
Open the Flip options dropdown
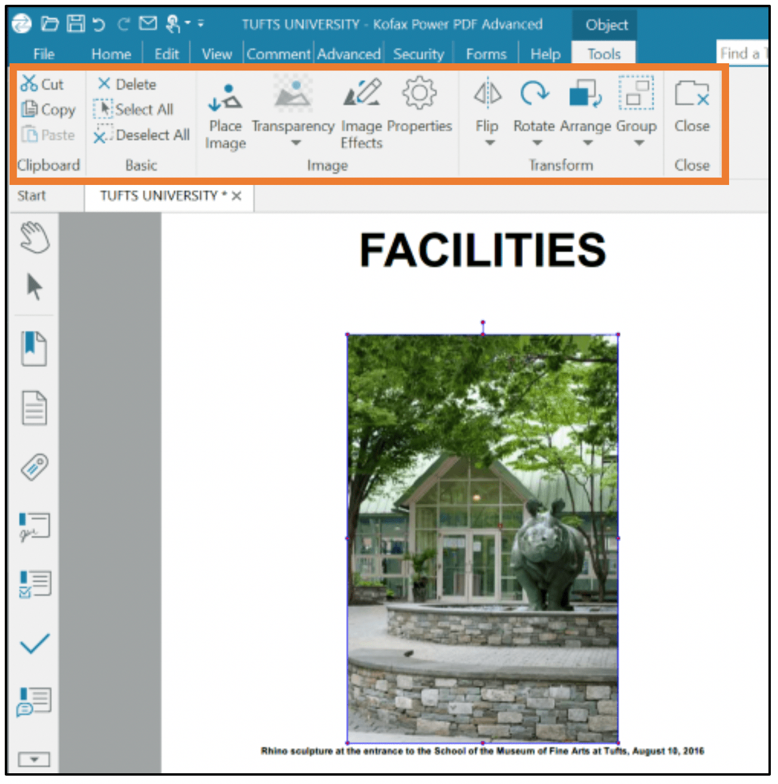(487, 142)
